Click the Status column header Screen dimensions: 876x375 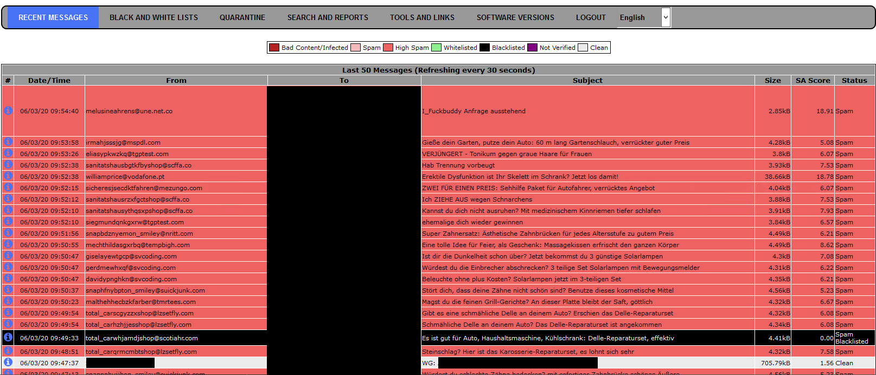(854, 80)
